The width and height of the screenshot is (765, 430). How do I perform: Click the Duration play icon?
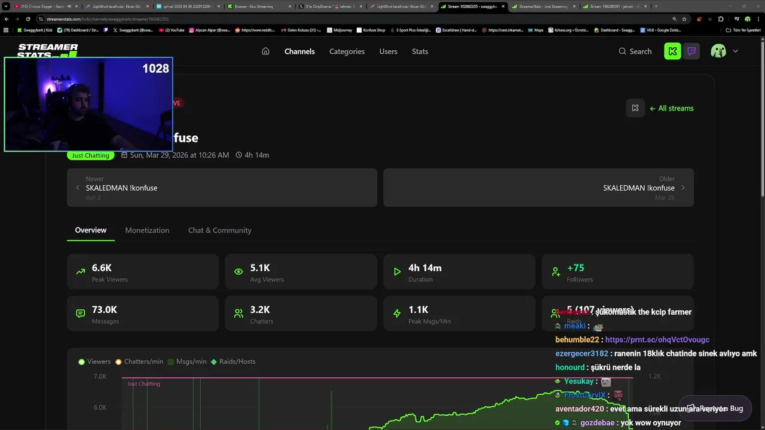(397, 272)
